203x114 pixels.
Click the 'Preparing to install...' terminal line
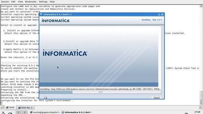[x=15, y=90]
